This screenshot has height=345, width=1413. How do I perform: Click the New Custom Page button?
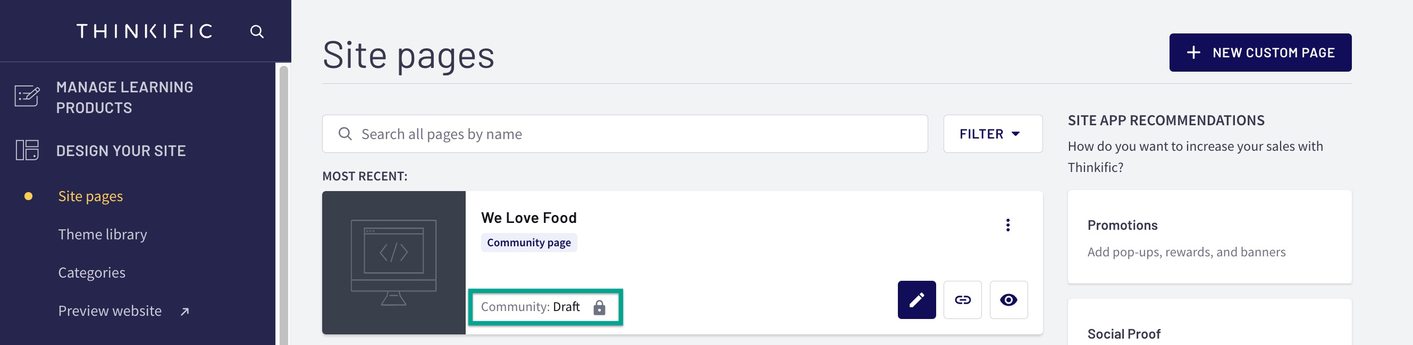click(1260, 53)
